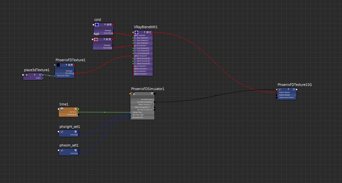Click the view mode lines icon on cold node

[x=110, y=25]
